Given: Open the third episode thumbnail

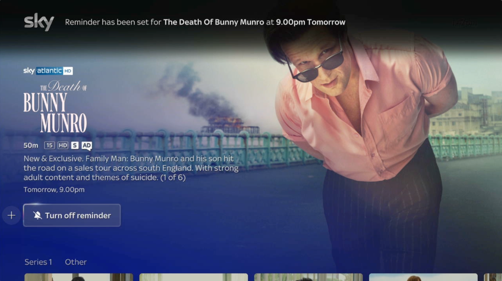Looking at the screenshot, I should coord(308,277).
